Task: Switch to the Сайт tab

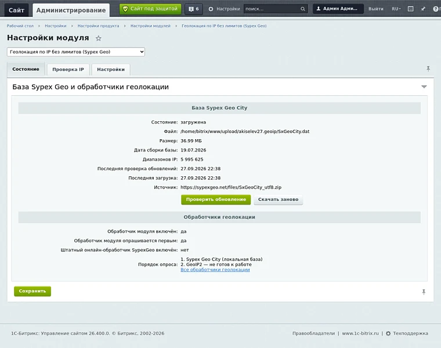Action: [x=16, y=10]
